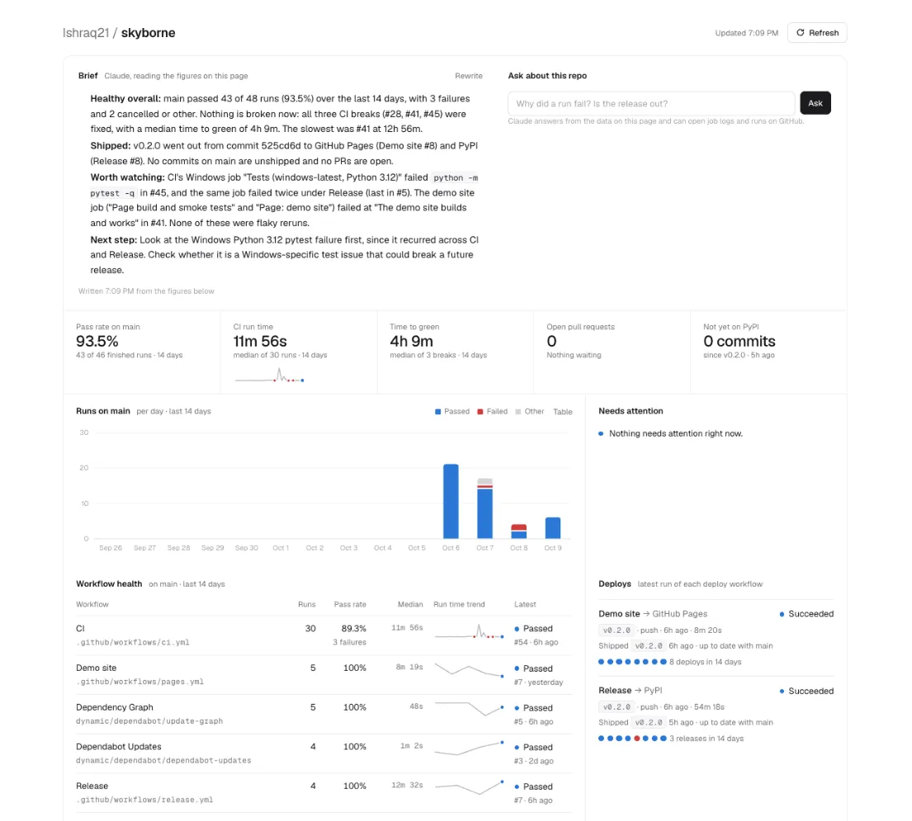Click the '#7 · yesterday' latest run
This screenshot has width=912, height=821.
click(x=538, y=682)
